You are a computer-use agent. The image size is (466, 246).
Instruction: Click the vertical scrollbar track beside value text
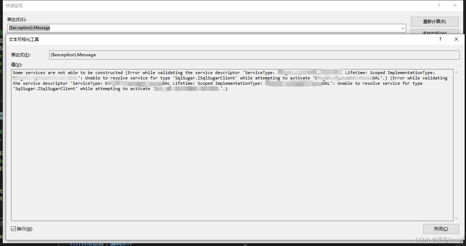click(456, 142)
